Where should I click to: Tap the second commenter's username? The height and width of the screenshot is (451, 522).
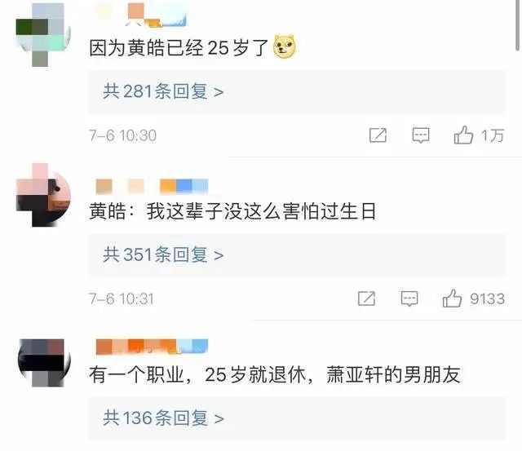[x=152, y=187]
